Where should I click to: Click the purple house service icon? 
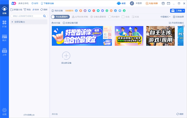[x=85, y=11]
